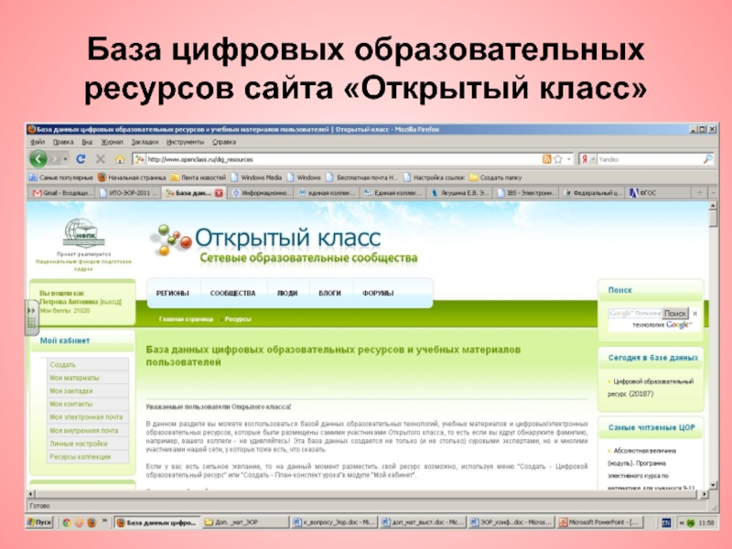Switch to the Федеральный ц... tab

[592, 193]
